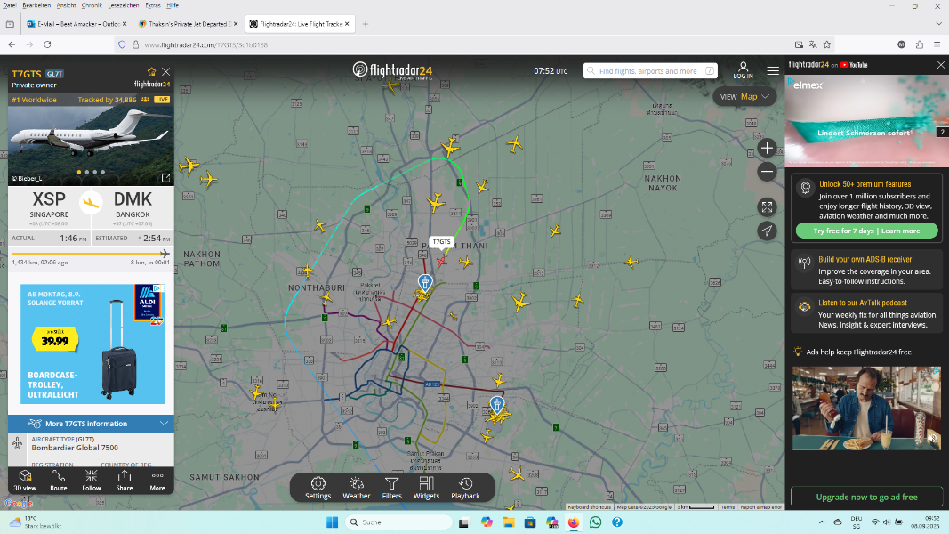Toggle fullscreen map view
This screenshot has width=949, height=534.
pyautogui.click(x=767, y=206)
